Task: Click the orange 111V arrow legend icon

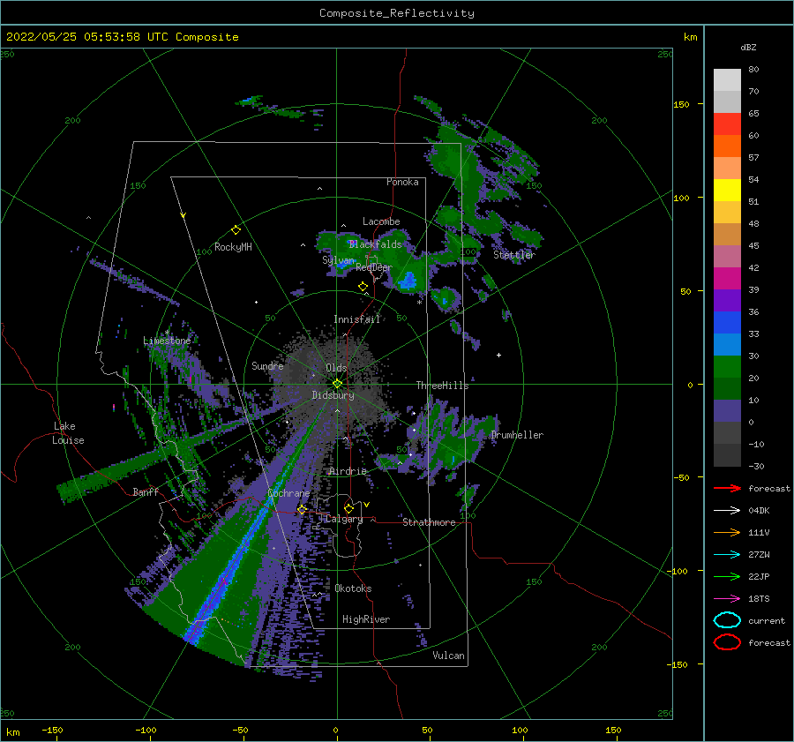Action: click(727, 532)
